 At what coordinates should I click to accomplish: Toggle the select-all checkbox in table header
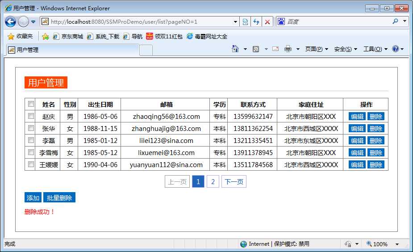coord(31,104)
